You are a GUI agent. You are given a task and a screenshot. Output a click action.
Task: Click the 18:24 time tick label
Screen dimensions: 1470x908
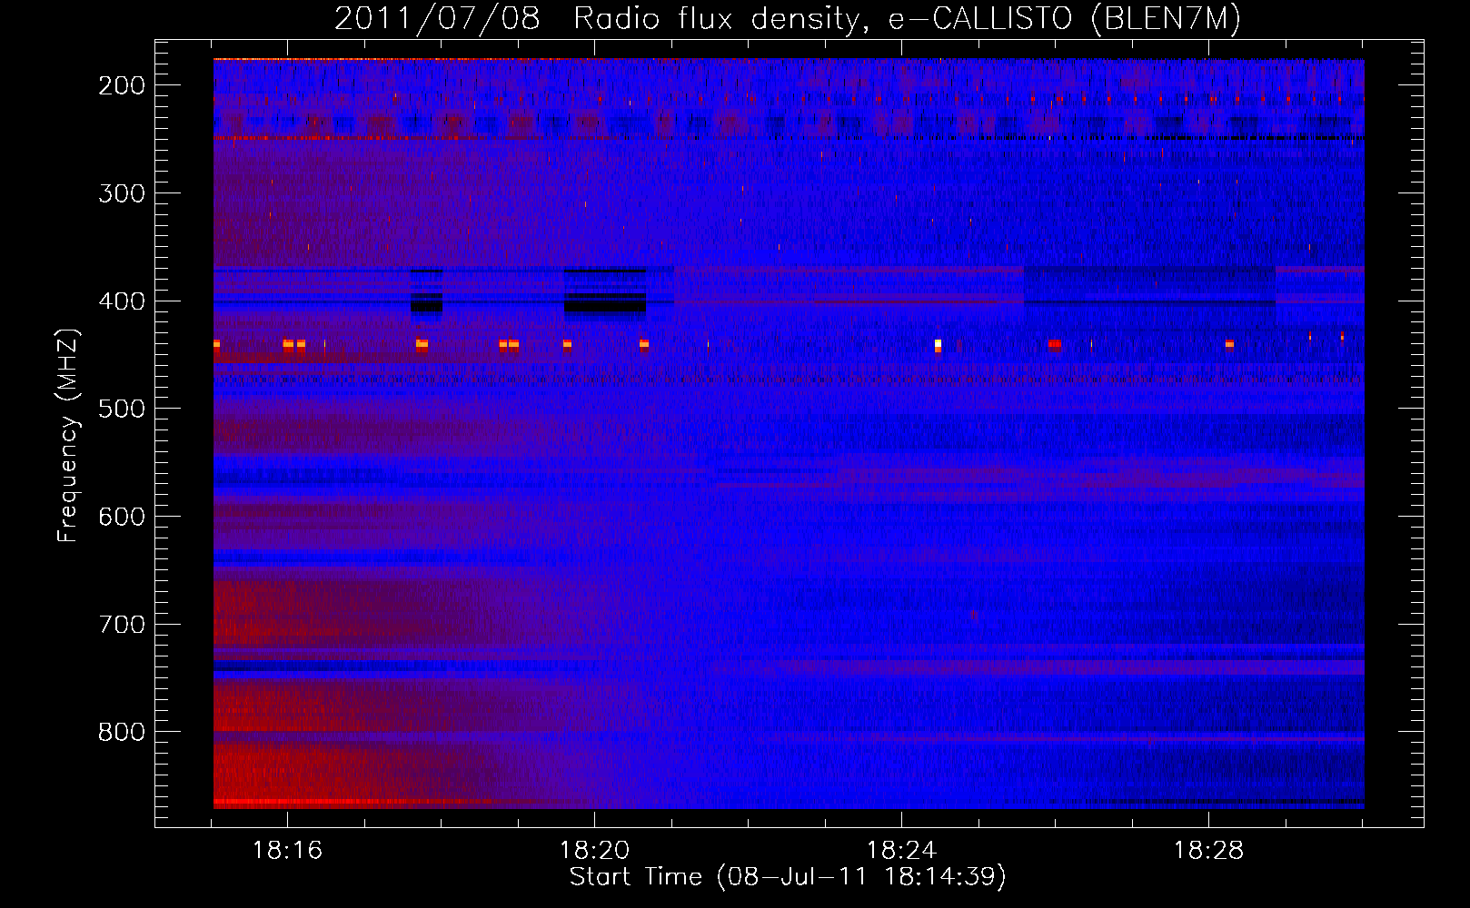(x=901, y=851)
